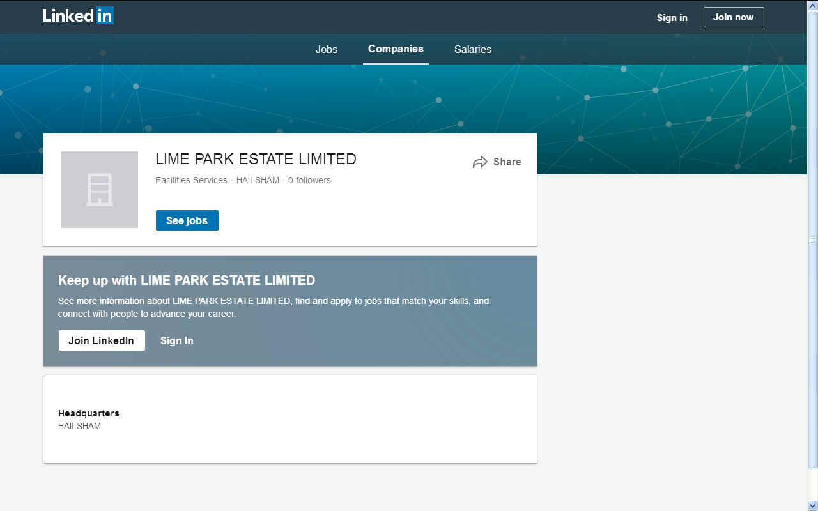
Task: Click the LinkedIn logo in the header
Action: coord(78,16)
